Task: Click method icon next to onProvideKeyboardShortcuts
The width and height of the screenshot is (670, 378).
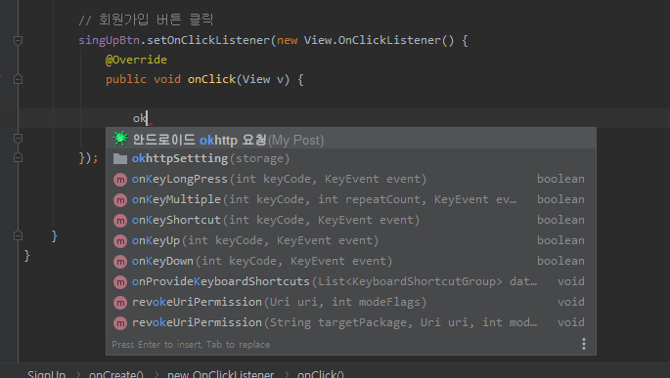Action: (120, 282)
